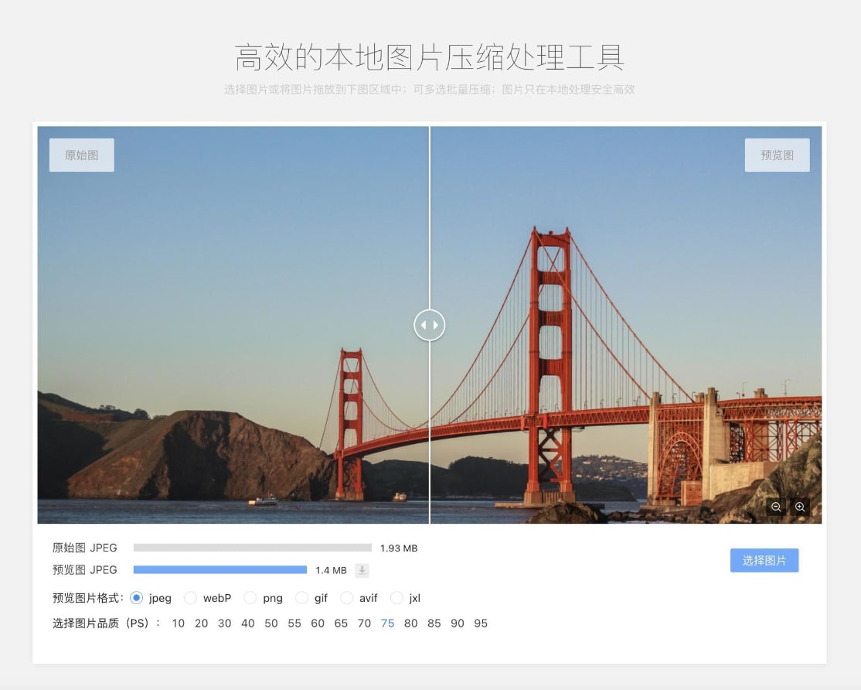Click the bridge comparison image area
This screenshot has width=861, height=690.
pyautogui.click(x=430, y=325)
